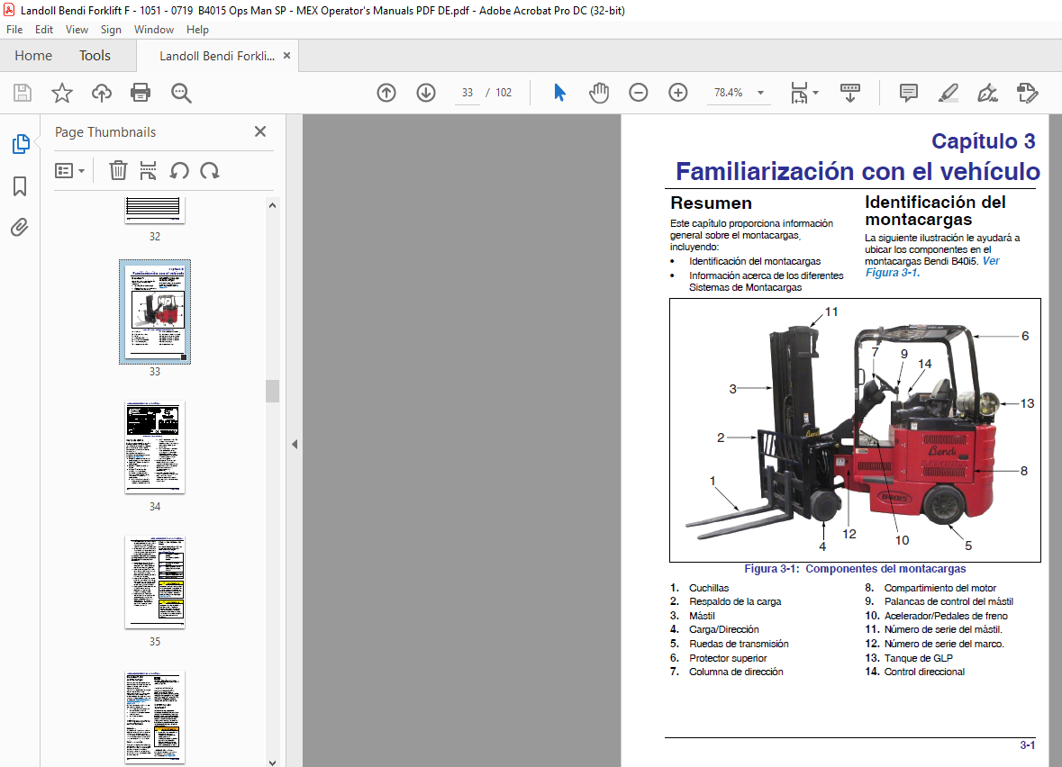Click the Fit page scrolling icon
The image size is (1062, 767).
point(799,93)
